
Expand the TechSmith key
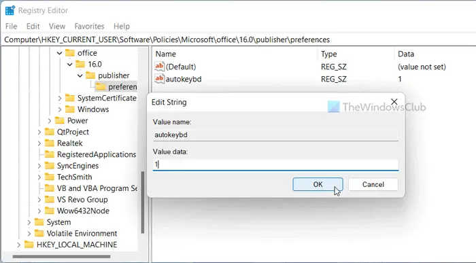pos(39,177)
